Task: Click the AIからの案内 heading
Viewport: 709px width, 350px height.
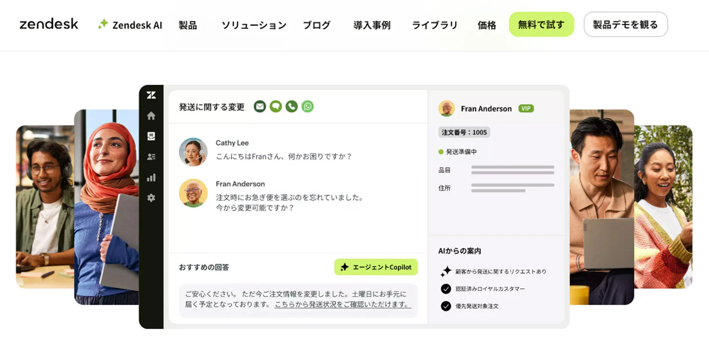Action: tap(460, 251)
